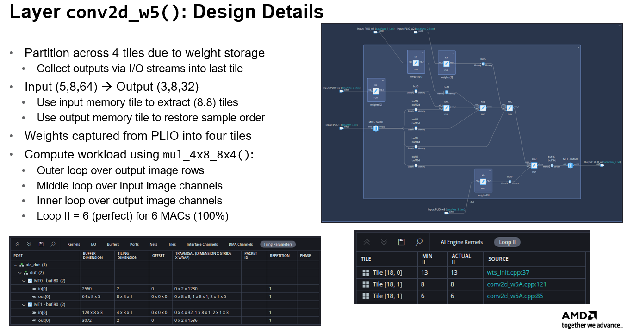The height and width of the screenshot is (334, 628).
Task: Switch to the DMA Channels tab
Action: pyautogui.click(x=241, y=244)
